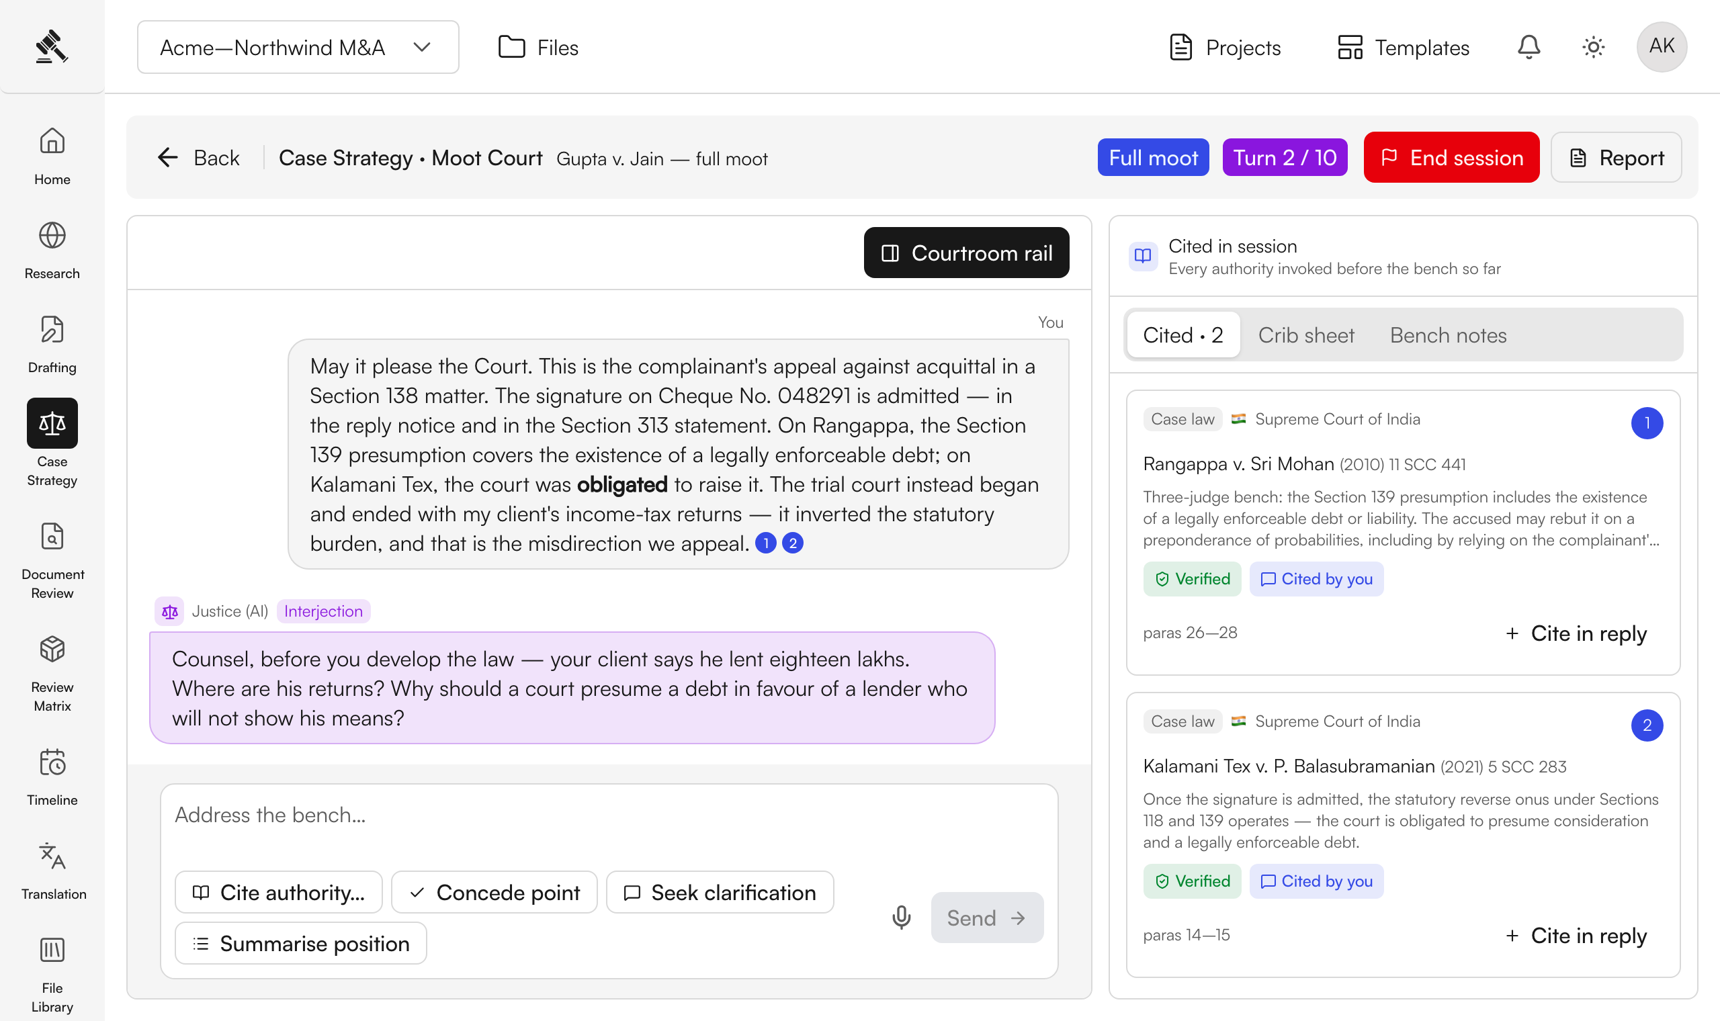Click Send to submit reply
Screen dimensions: 1720x1021
pyautogui.click(x=987, y=917)
